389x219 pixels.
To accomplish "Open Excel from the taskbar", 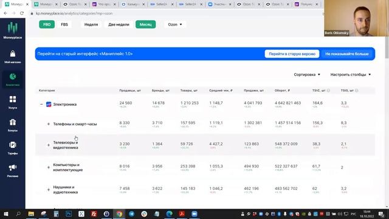I will (81, 214).
